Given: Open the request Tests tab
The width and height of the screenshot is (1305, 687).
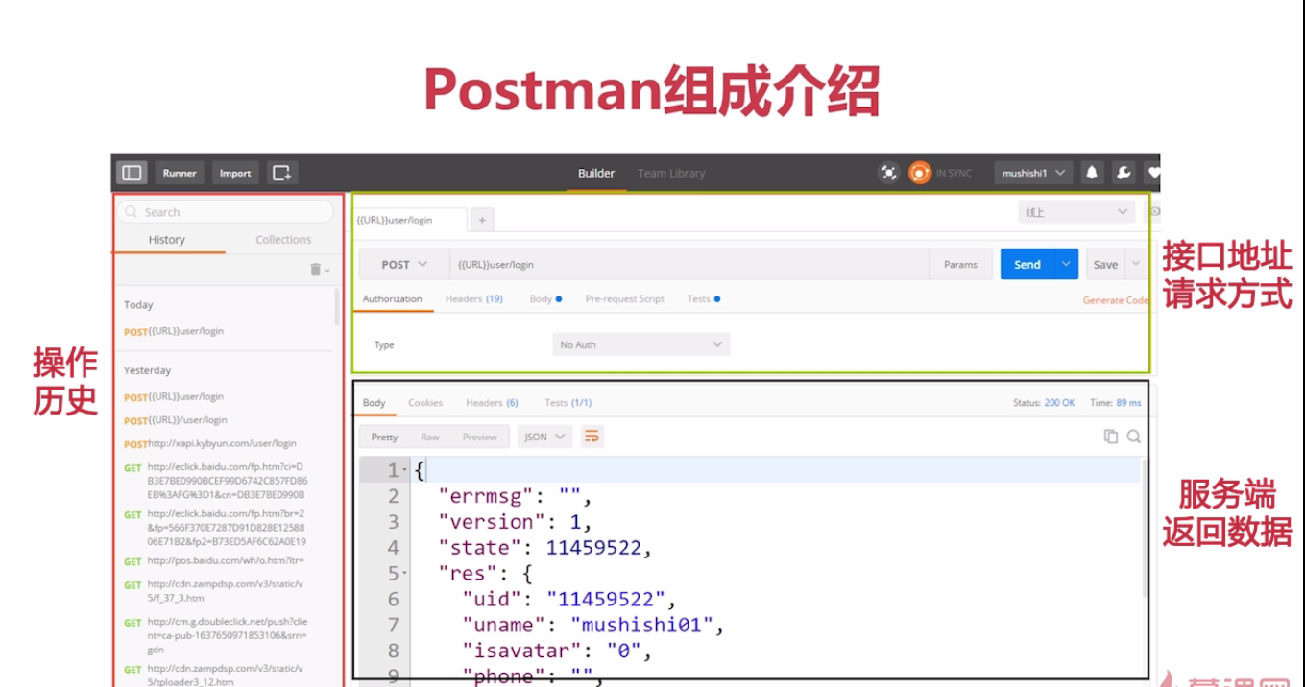Looking at the screenshot, I should click(703, 298).
